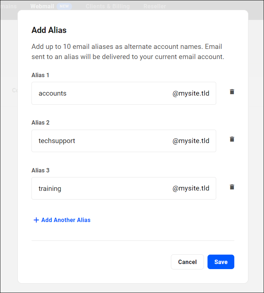Delete Alias 2 using its trash icon

(232, 139)
